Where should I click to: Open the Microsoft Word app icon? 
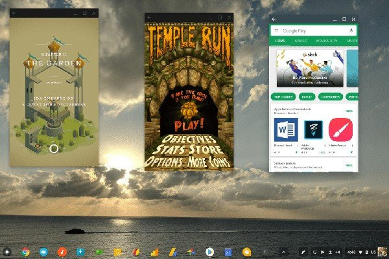285,130
